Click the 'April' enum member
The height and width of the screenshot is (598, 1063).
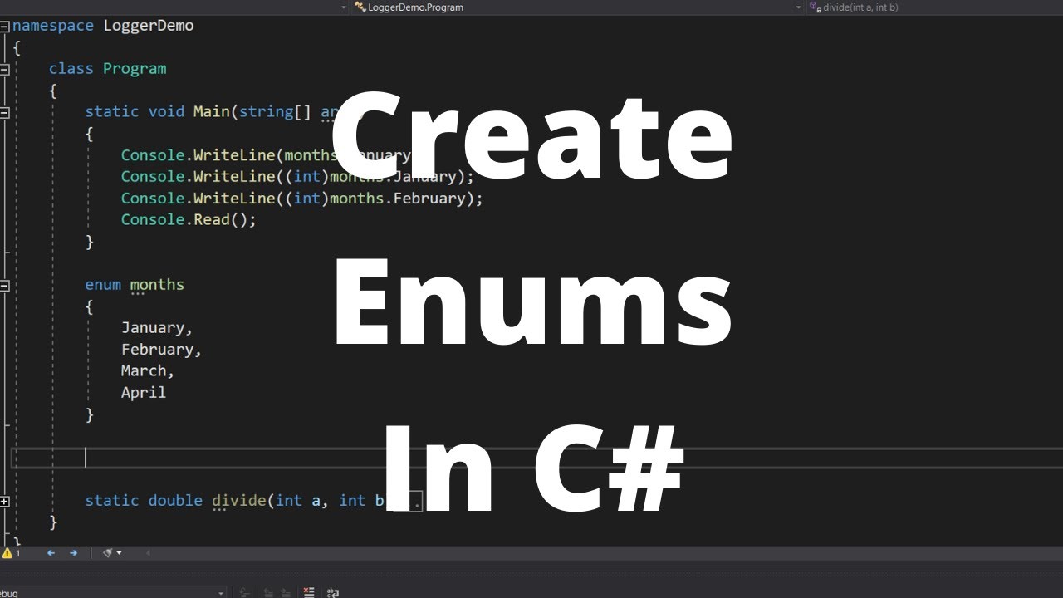[144, 393]
